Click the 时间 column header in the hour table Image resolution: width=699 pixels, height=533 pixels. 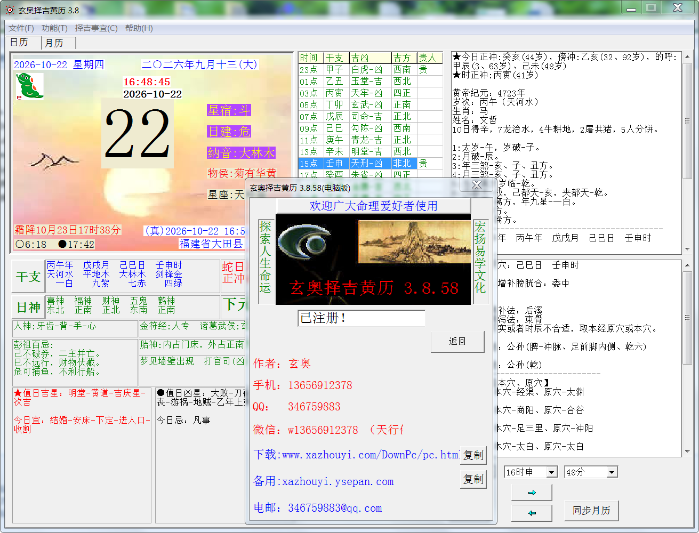pos(311,58)
